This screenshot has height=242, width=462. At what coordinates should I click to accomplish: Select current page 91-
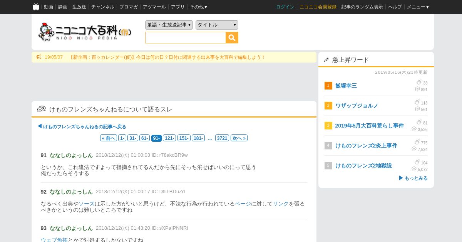[x=156, y=138]
